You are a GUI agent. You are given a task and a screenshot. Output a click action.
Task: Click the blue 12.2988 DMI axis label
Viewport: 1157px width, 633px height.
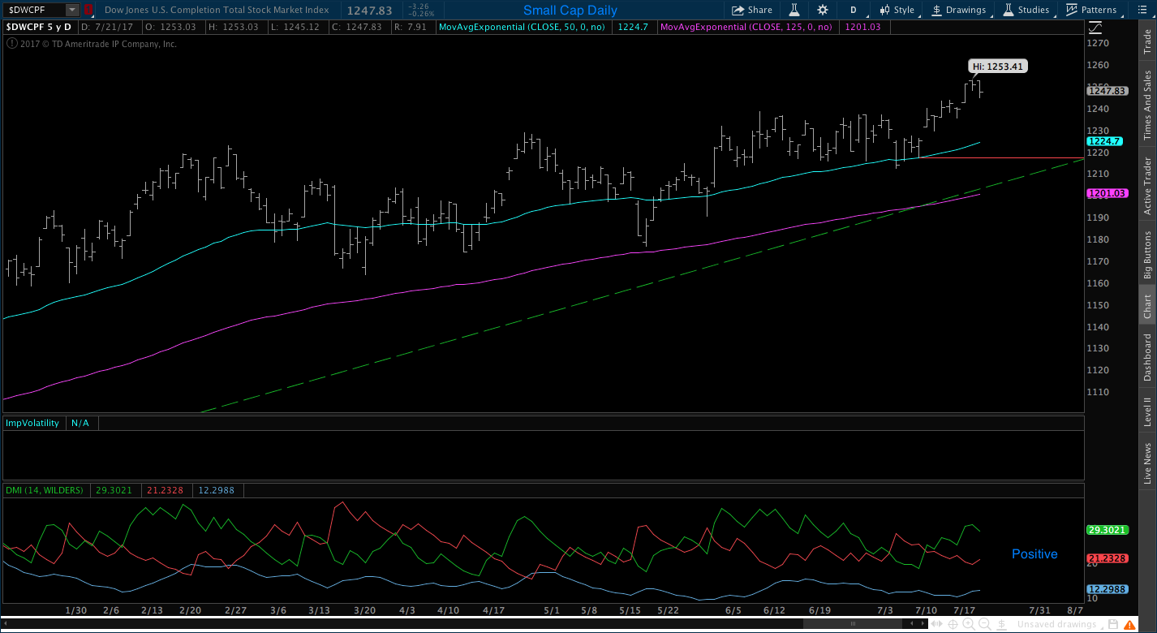click(1107, 588)
